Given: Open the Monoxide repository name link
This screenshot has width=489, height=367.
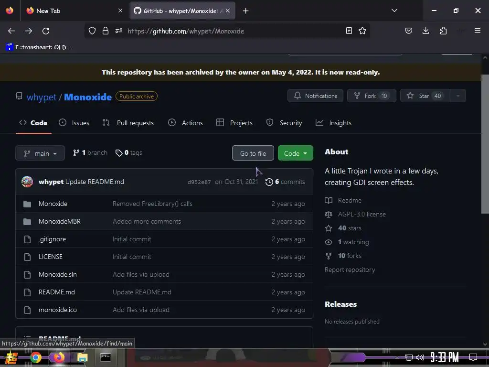Looking at the screenshot, I should point(88,97).
